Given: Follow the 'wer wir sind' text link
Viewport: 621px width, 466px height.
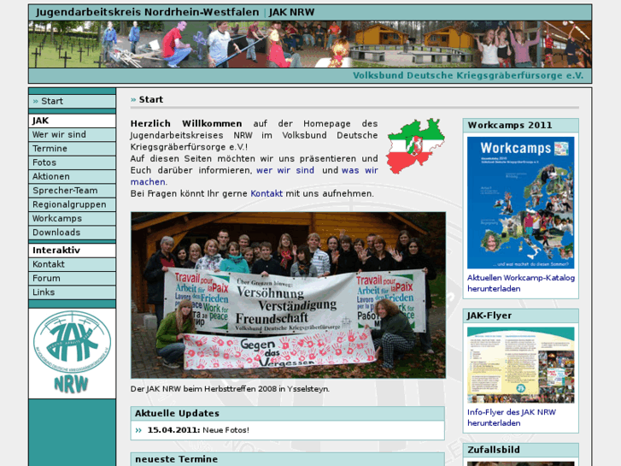Looking at the screenshot, I should [285, 170].
